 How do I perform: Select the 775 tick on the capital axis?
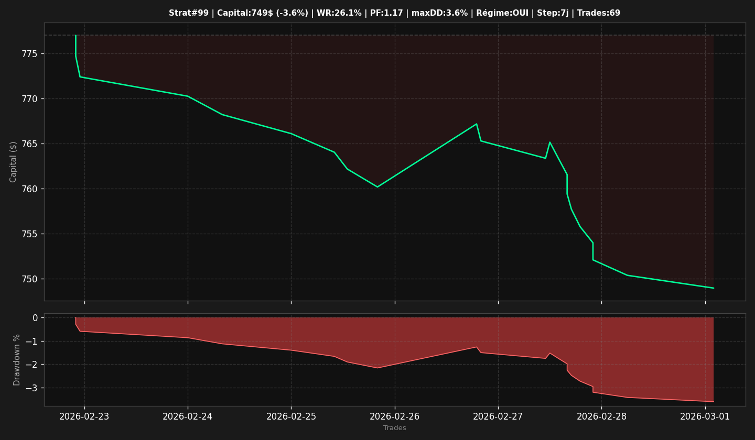coord(30,54)
